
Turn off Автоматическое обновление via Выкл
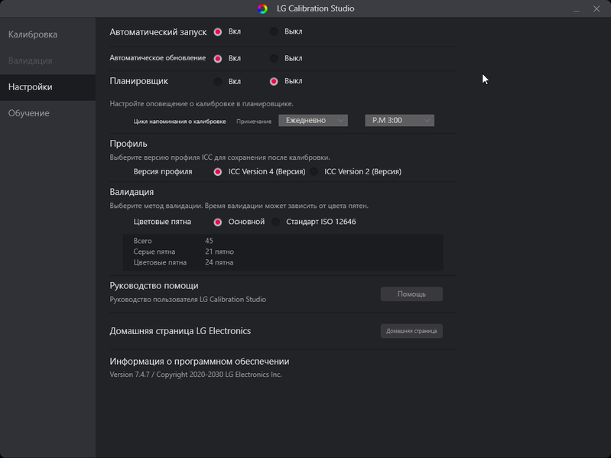click(x=274, y=58)
